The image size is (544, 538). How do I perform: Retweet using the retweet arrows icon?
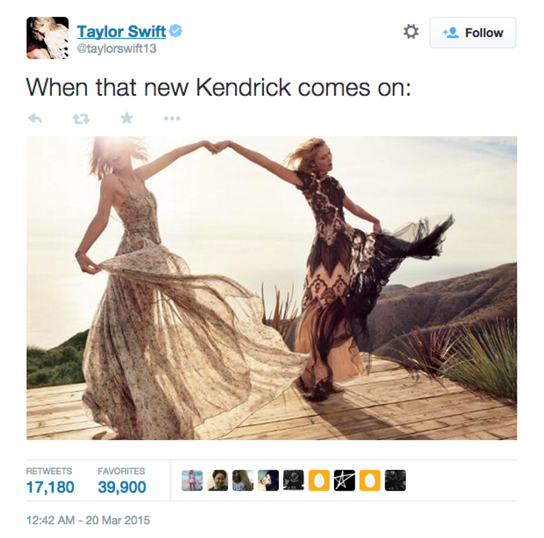(81, 119)
